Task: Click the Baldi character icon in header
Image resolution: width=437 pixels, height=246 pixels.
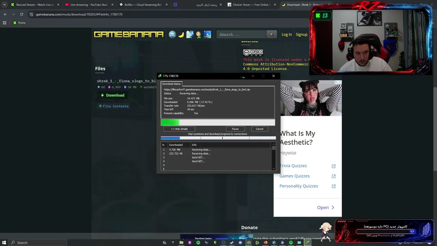Action: pos(199,35)
